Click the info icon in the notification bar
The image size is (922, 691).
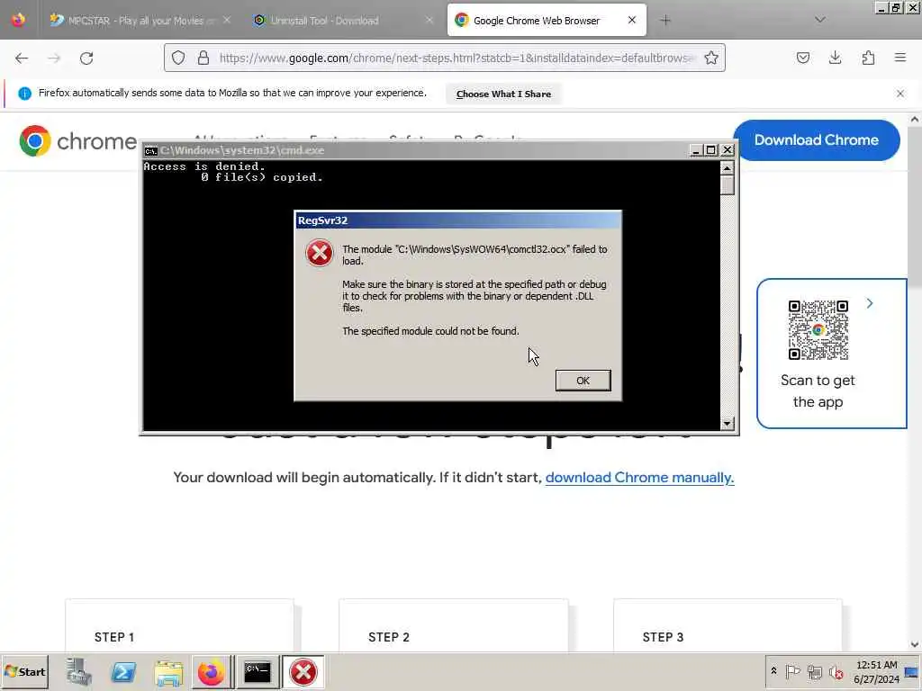coord(24,94)
